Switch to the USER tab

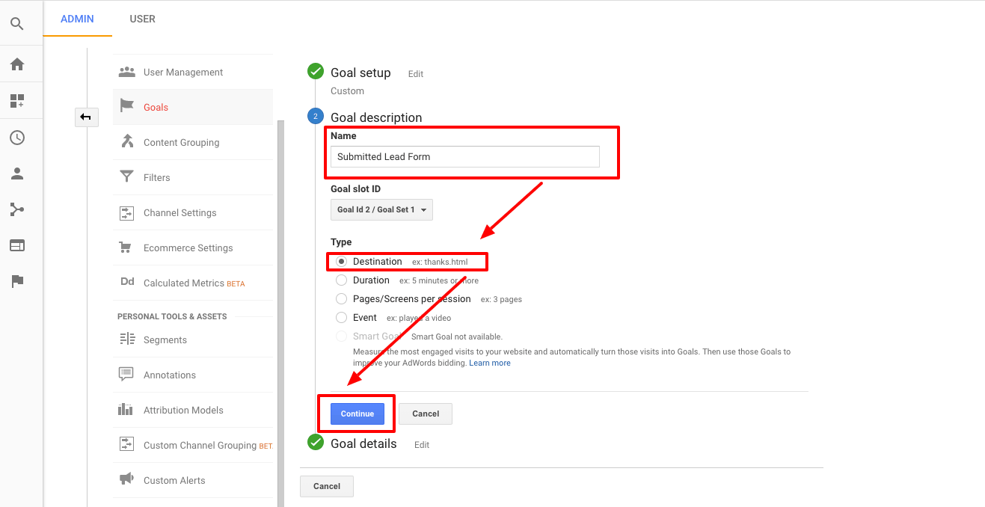coord(142,19)
